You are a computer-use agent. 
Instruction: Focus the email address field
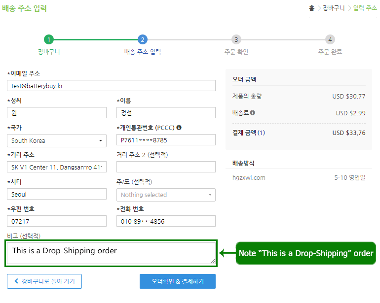click(x=111, y=86)
